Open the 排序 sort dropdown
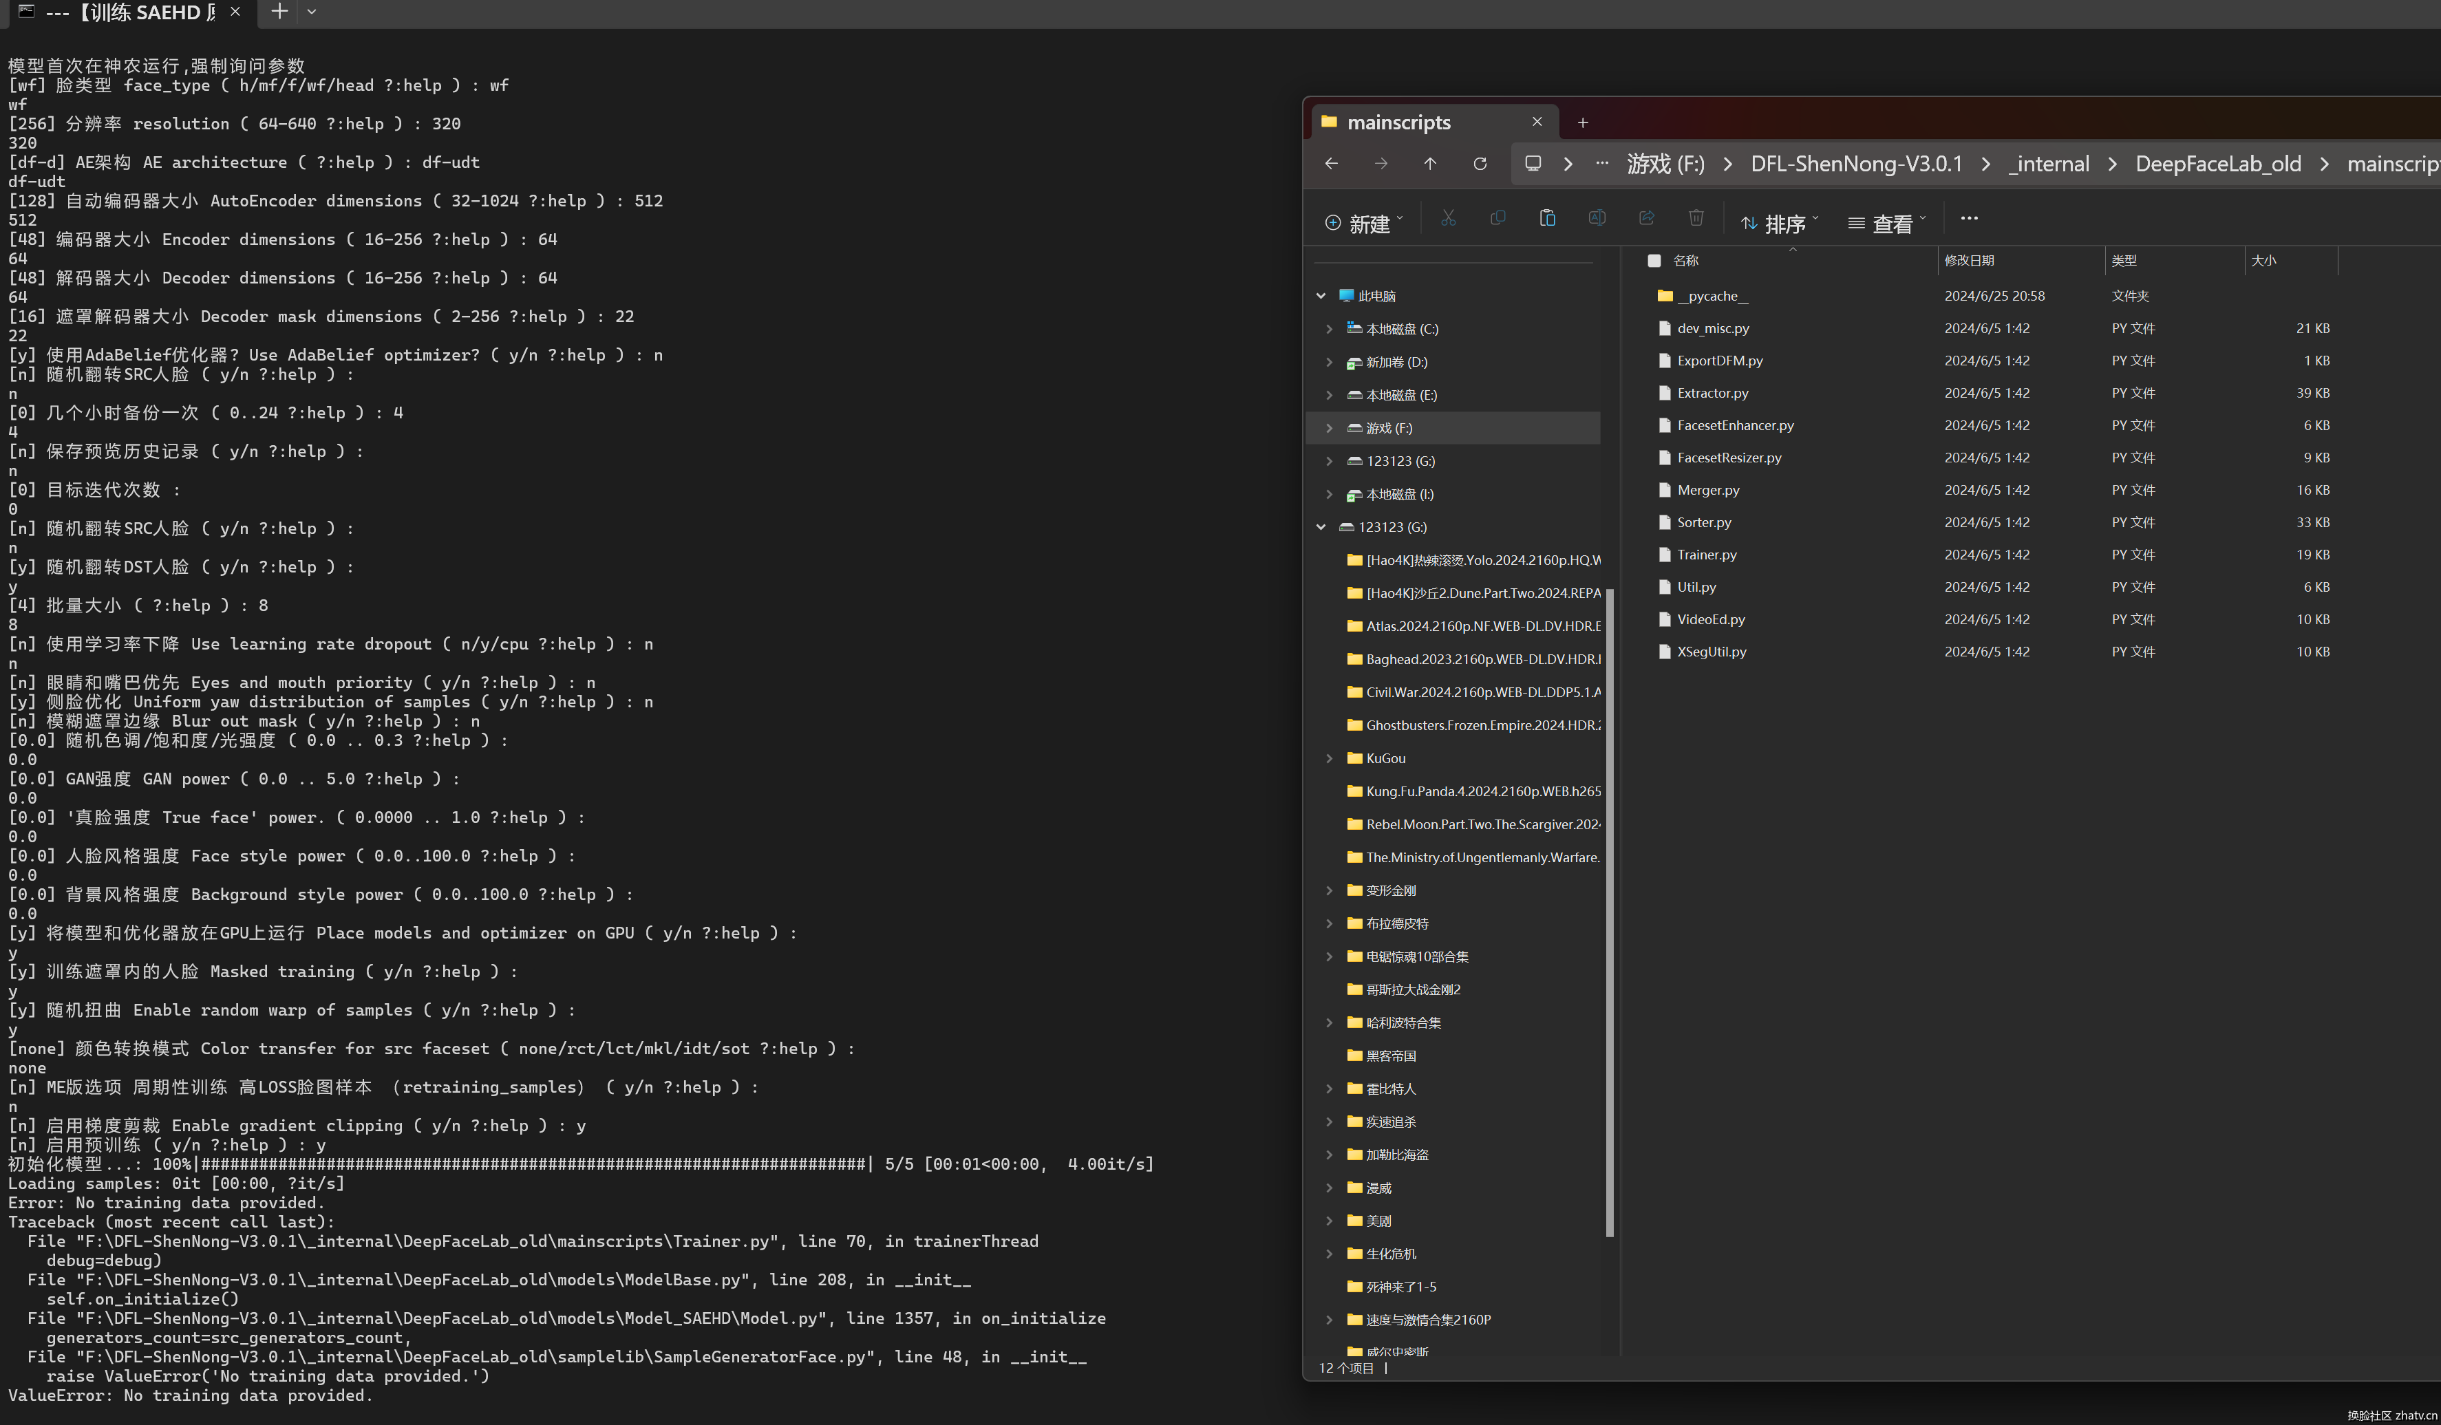 pos(1780,224)
